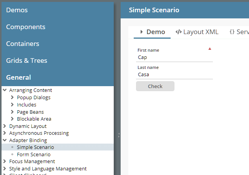The image size is (249, 175).
Task: Switch to the Layout XML tab
Action: pos(197,32)
